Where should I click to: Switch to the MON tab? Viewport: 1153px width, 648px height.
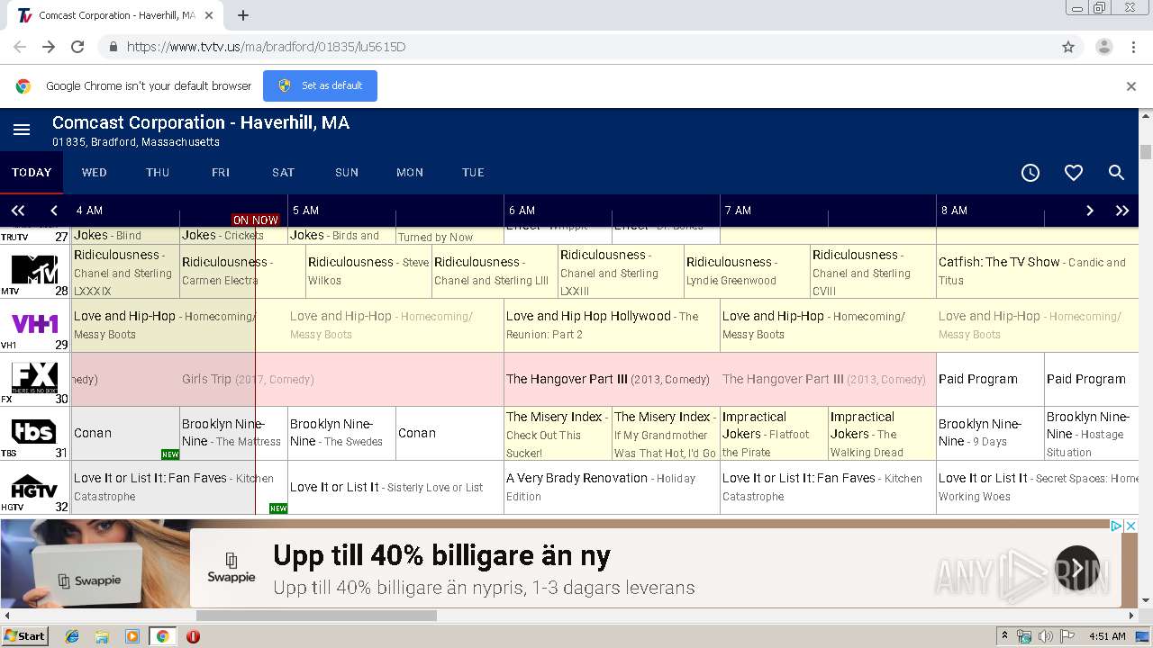410,173
